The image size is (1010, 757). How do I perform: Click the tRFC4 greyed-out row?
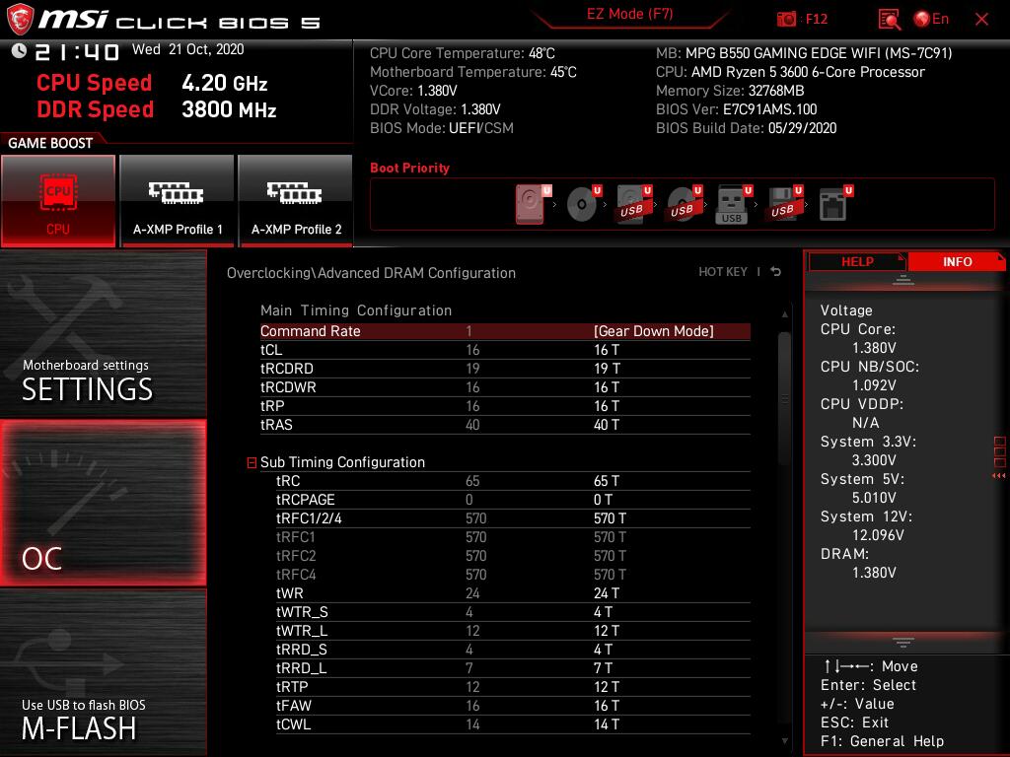[x=513, y=575]
